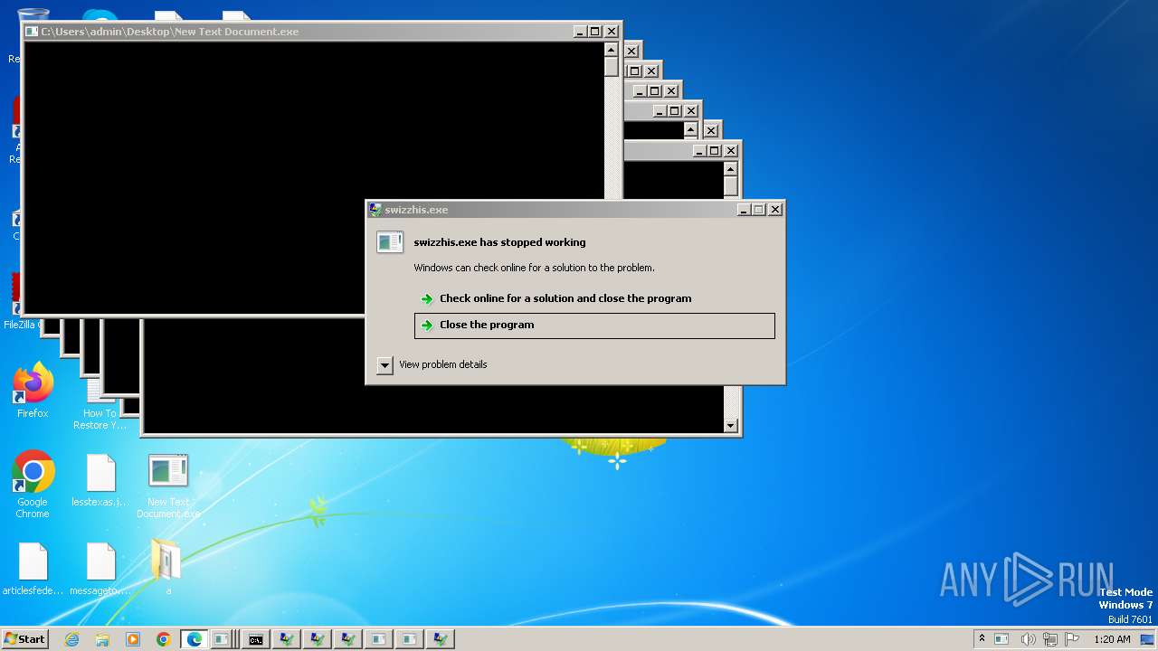Open Firefox from the desktop
The width and height of the screenshot is (1158, 651).
click(x=33, y=391)
